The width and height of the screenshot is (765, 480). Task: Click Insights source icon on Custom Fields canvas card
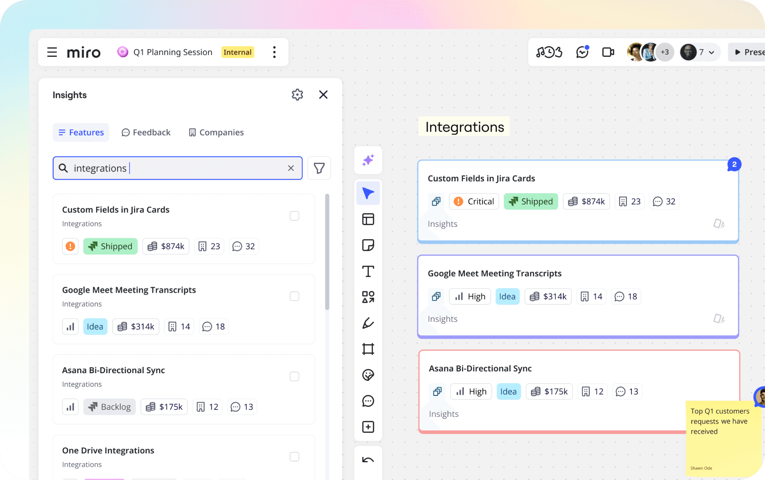(719, 224)
